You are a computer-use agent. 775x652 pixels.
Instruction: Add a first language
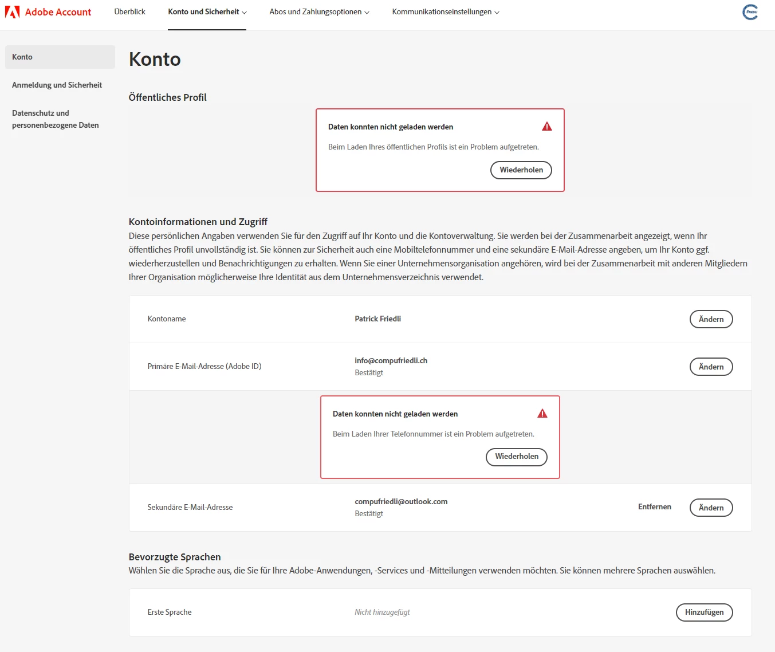(x=705, y=612)
